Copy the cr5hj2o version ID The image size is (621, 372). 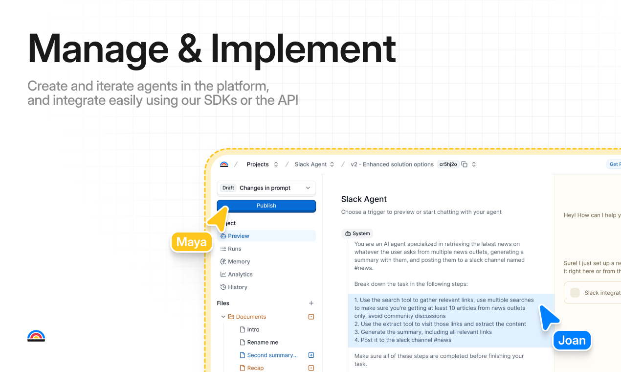tap(465, 164)
